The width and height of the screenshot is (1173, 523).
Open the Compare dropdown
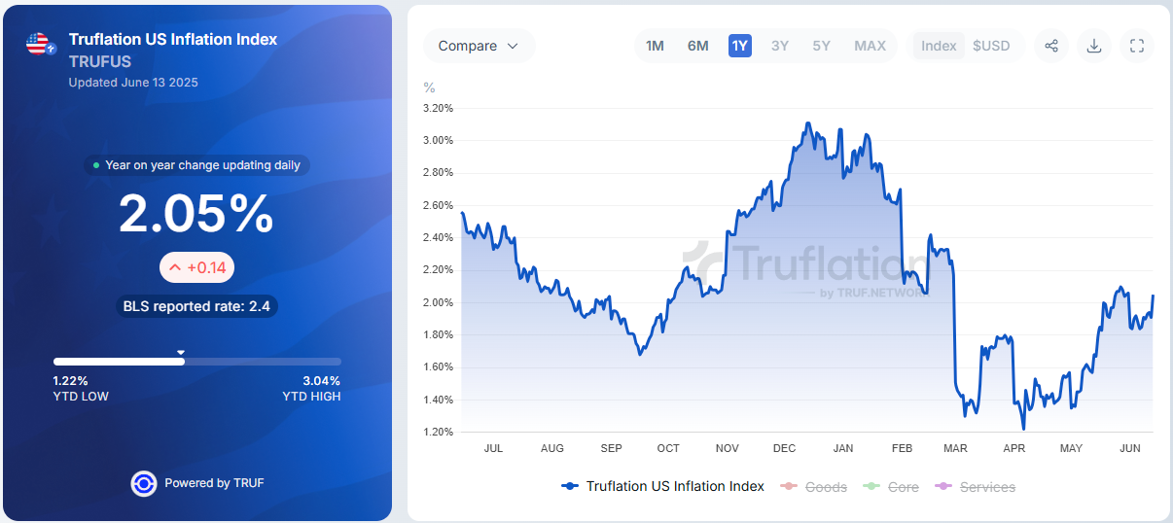pos(479,46)
